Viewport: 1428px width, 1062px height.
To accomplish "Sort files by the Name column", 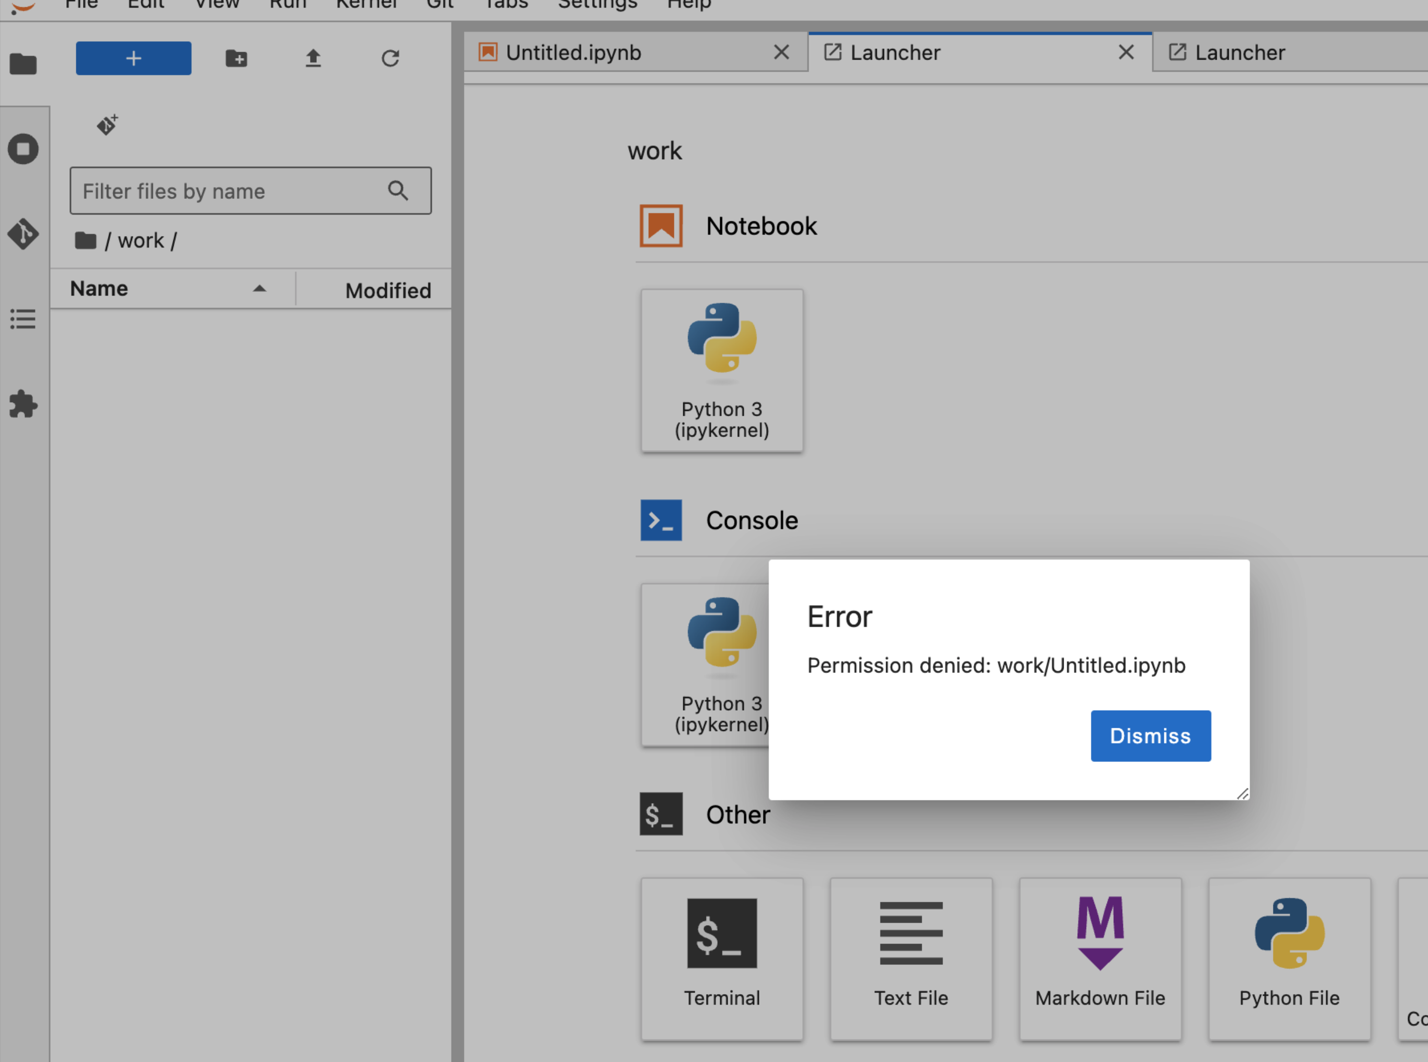I will [100, 289].
